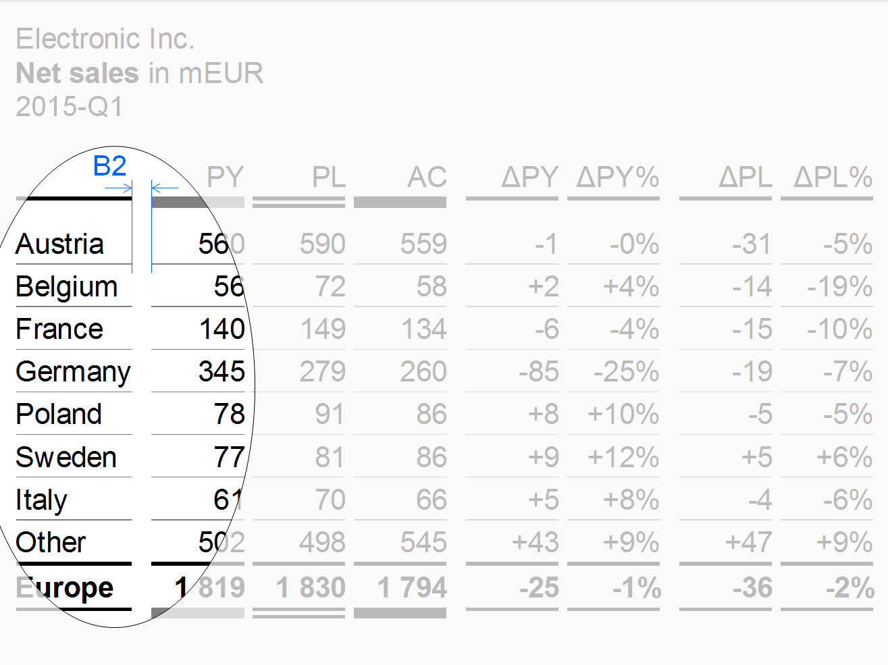888x665 pixels.
Task: Click the PL column header
Action: click(328, 177)
